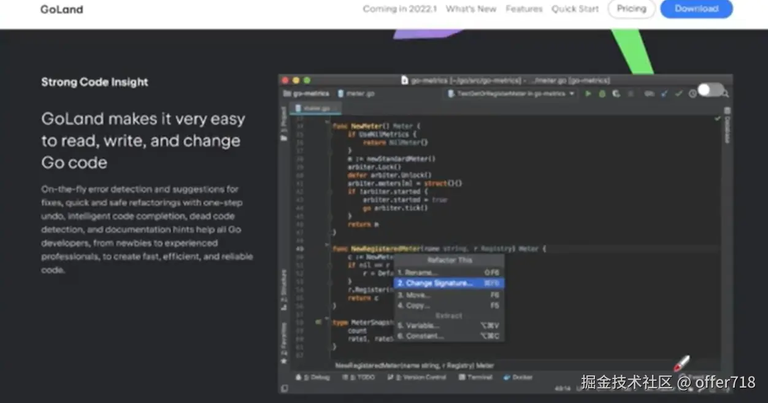
Task: Choose Copy in Refactor This popup
Action: point(448,305)
